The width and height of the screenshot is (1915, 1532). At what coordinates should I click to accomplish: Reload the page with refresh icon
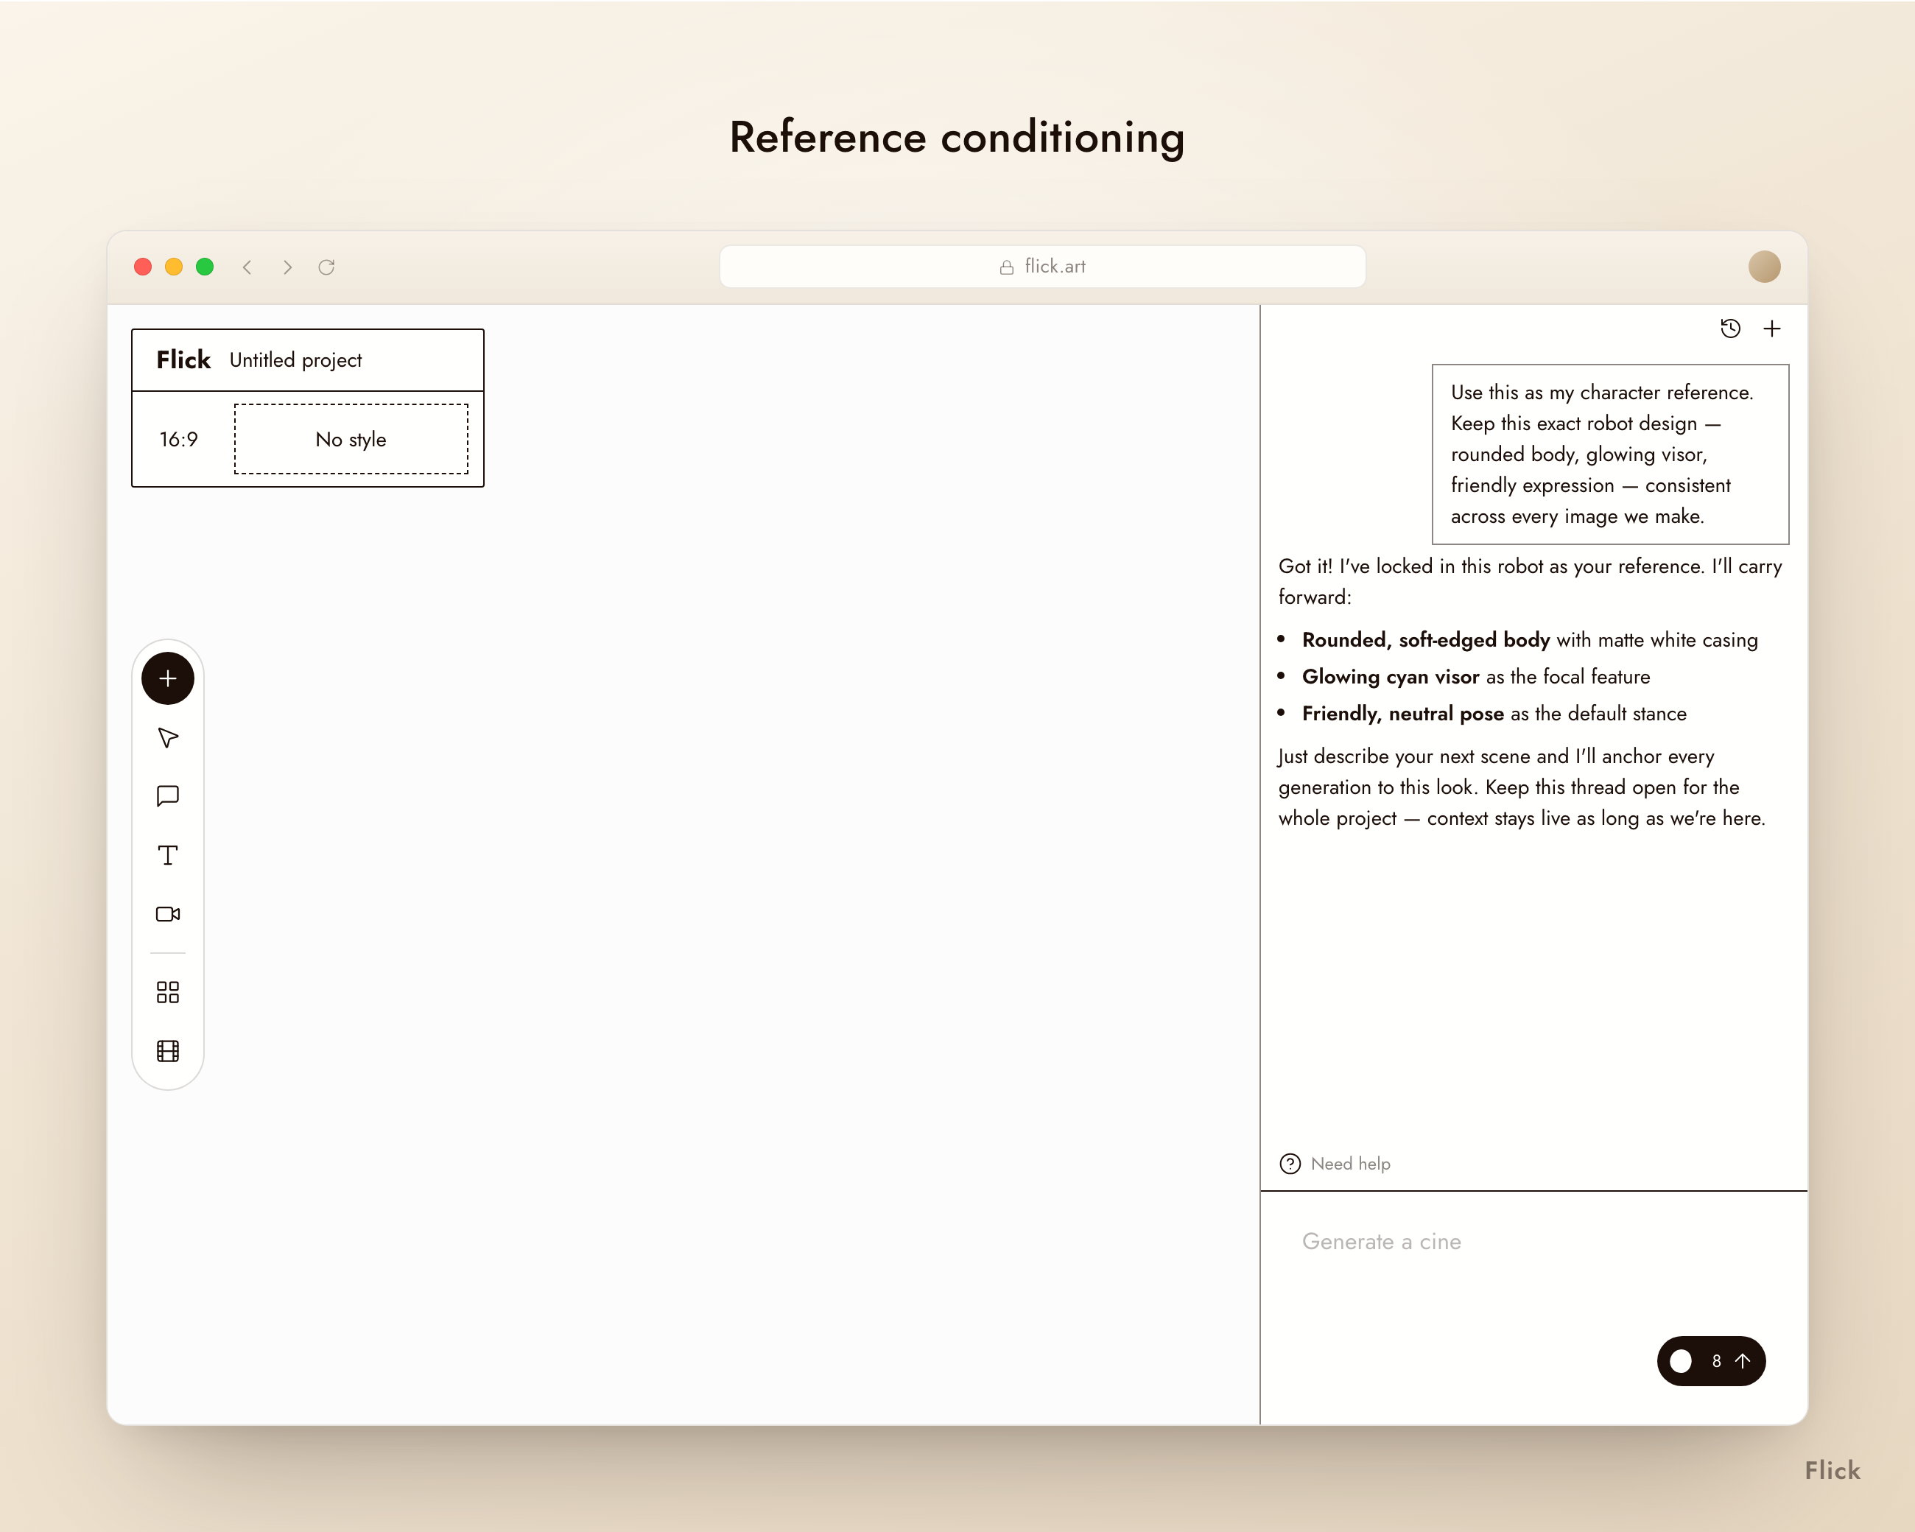pyautogui.click(x=327, y=267)
